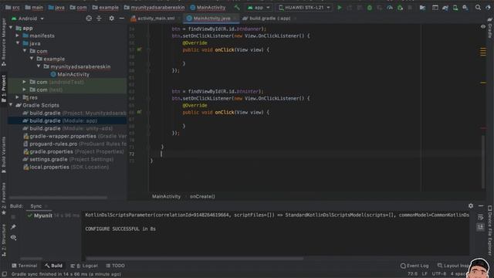Screen dimensions: 494x278
Task: Select Myunit sync result node
Action: (53, 215)
